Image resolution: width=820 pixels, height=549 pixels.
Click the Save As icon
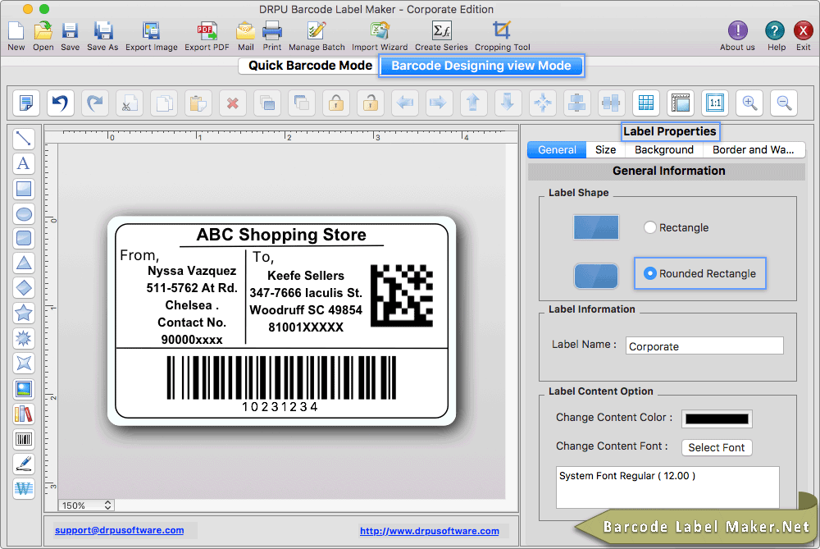point(102,31)
